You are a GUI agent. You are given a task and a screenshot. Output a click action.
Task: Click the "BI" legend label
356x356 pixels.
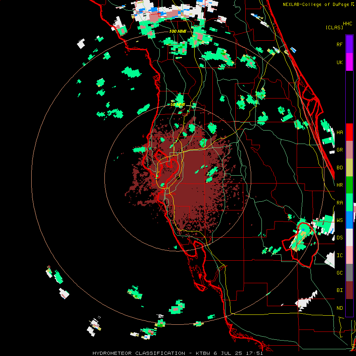coord(339,290)
